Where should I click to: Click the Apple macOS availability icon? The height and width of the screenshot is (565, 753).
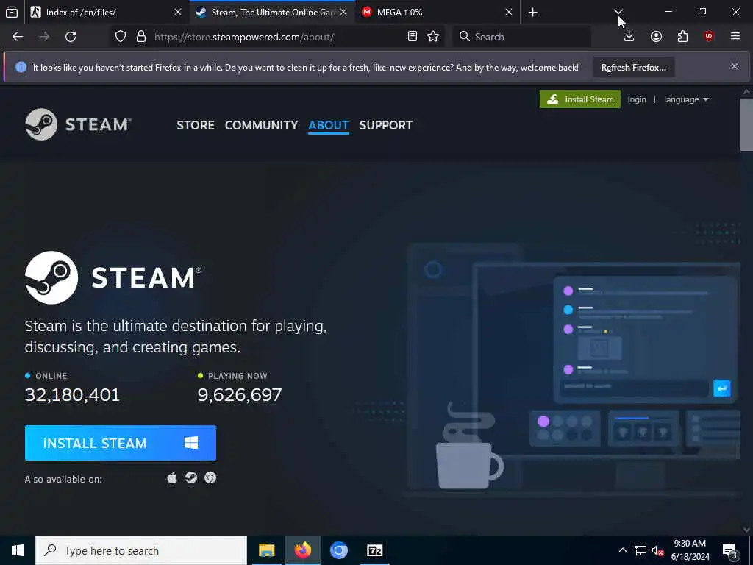pos(172,477)
